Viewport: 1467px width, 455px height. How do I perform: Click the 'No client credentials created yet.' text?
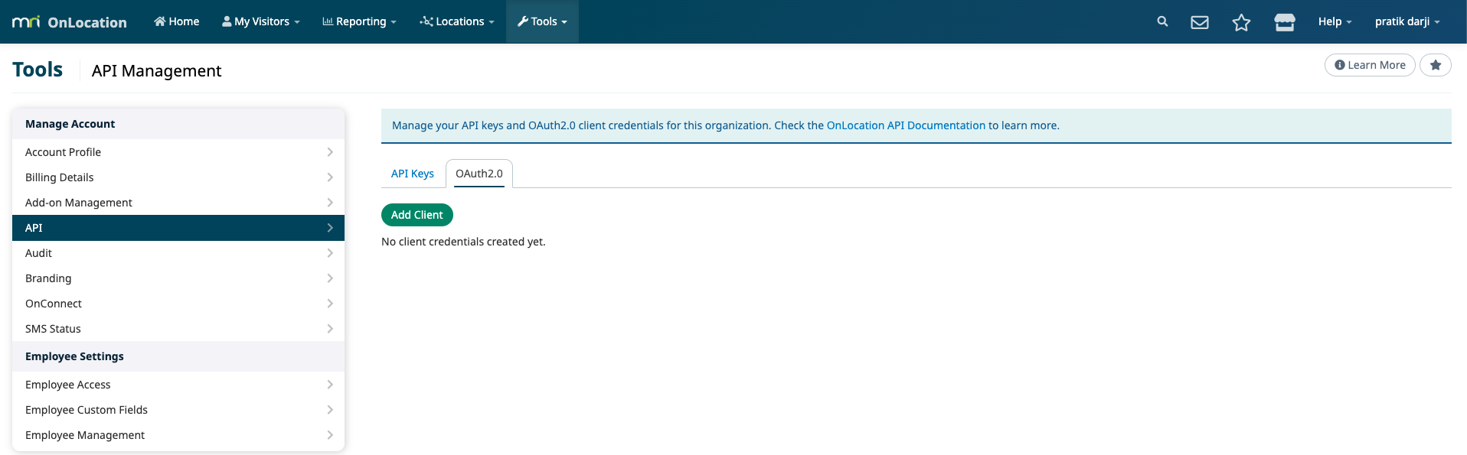point(463,242)
